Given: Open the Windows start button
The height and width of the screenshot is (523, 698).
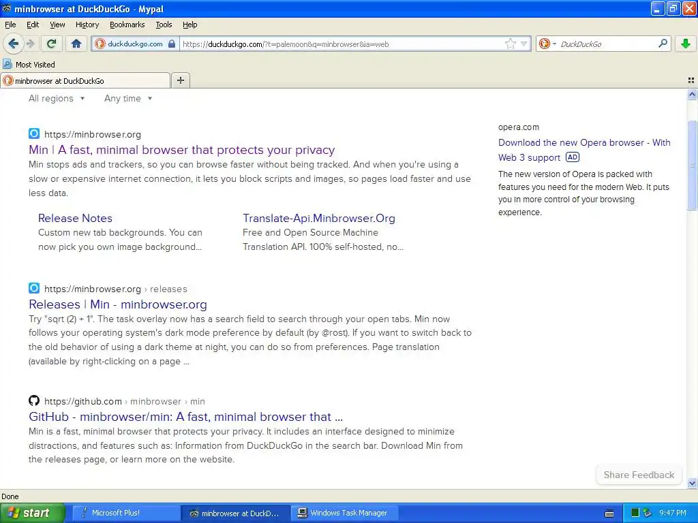Looking at the screenshot, I should 32,513.
